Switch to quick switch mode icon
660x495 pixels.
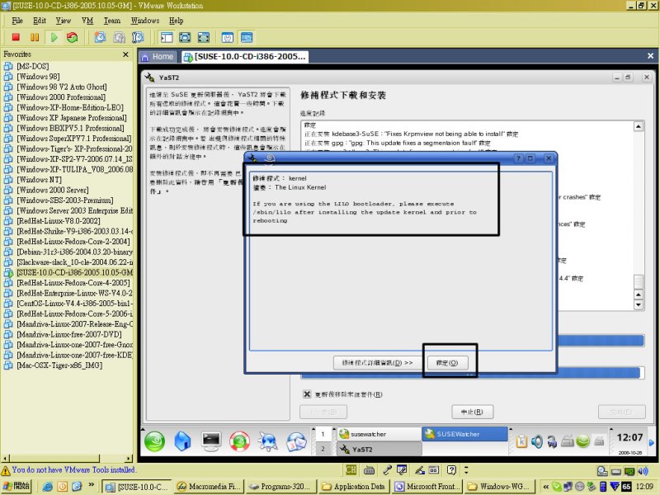pos(204,37)
